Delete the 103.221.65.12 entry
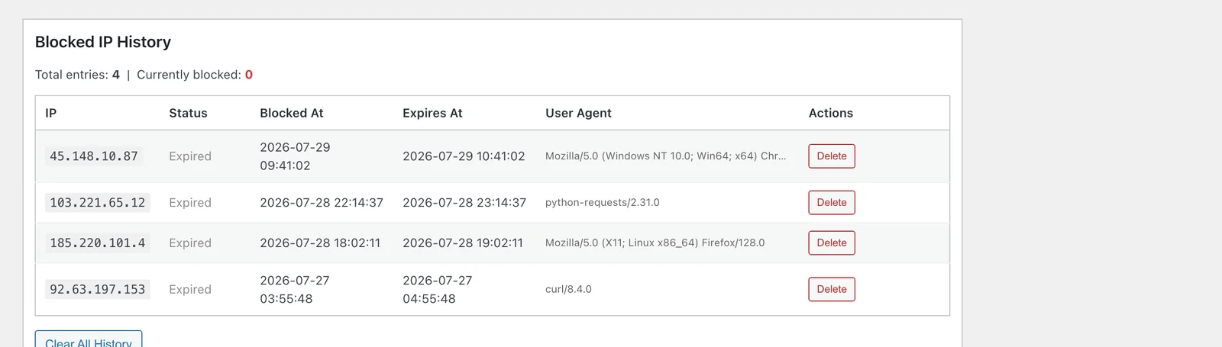This screenshot has height=347, width=1222. pos(832,203)
